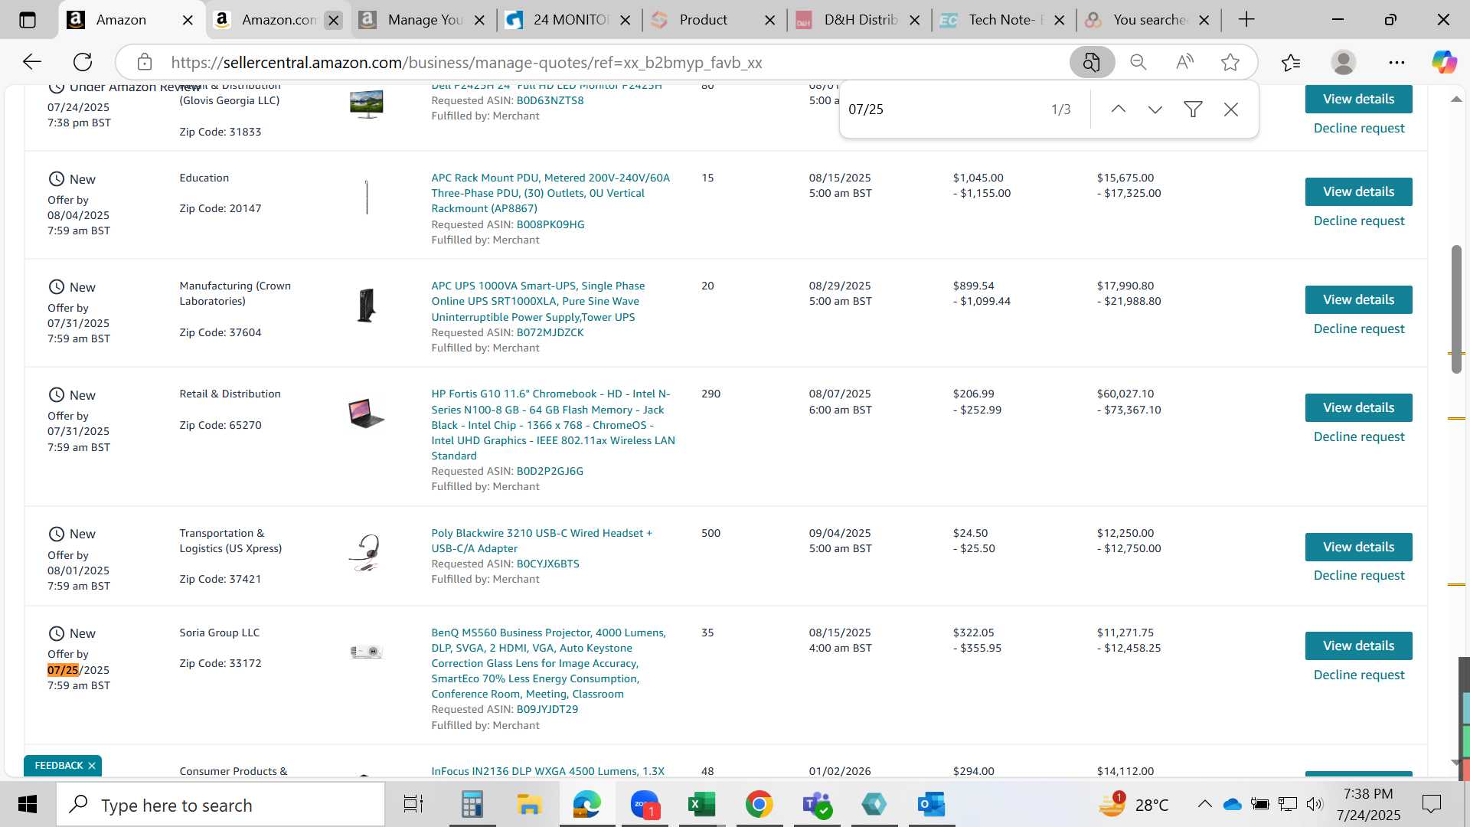Screen dimensions: 1470x827
Task: Open ASIN B072MJDZCK link
Action: [x=550, y=332]
